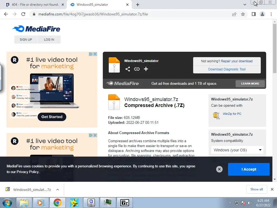Open the Windows Start button

[x=7, y=203]
